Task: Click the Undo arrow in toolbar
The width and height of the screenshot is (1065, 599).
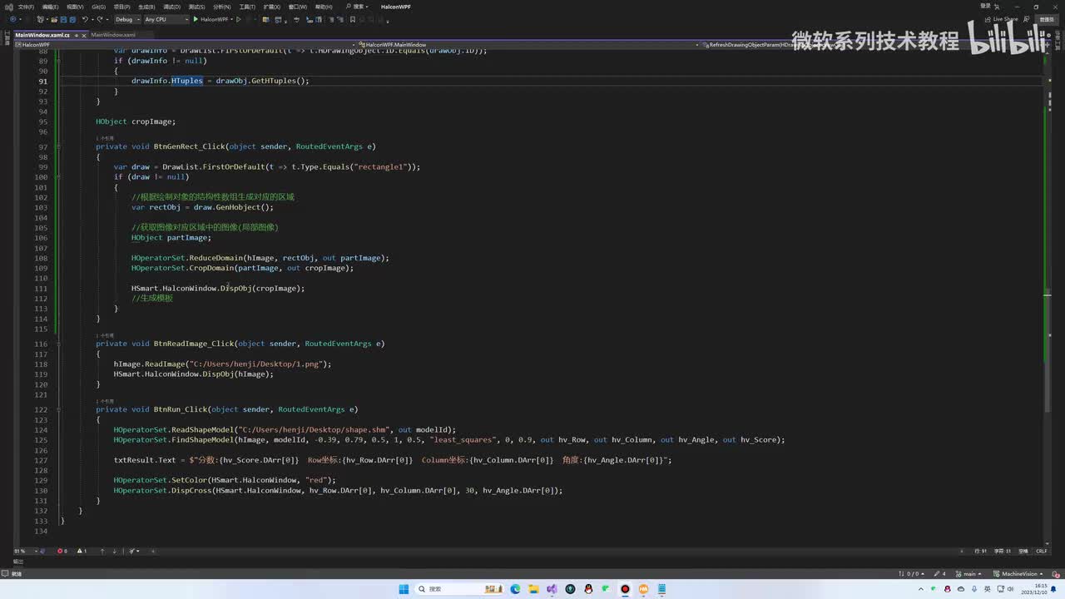Action: [85, 19]
